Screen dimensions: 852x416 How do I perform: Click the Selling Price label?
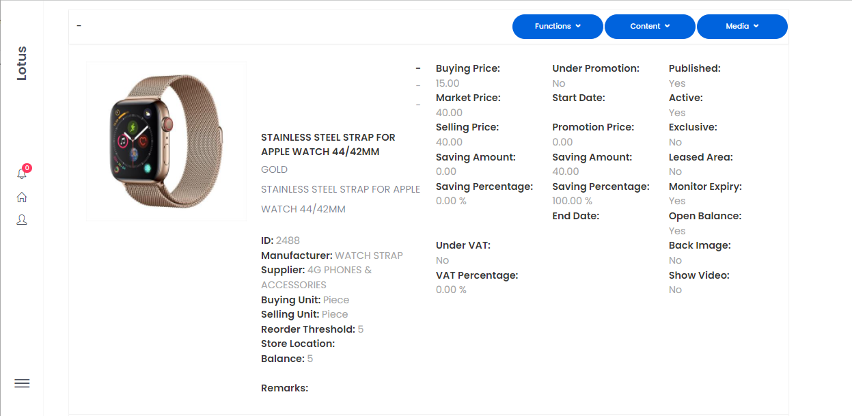point(467,127)
